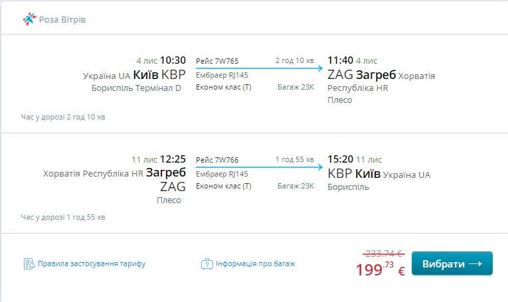Click flight number Рейс 7W766
Image resolution: width=508 pixels, height=302 pixels.
217,160
